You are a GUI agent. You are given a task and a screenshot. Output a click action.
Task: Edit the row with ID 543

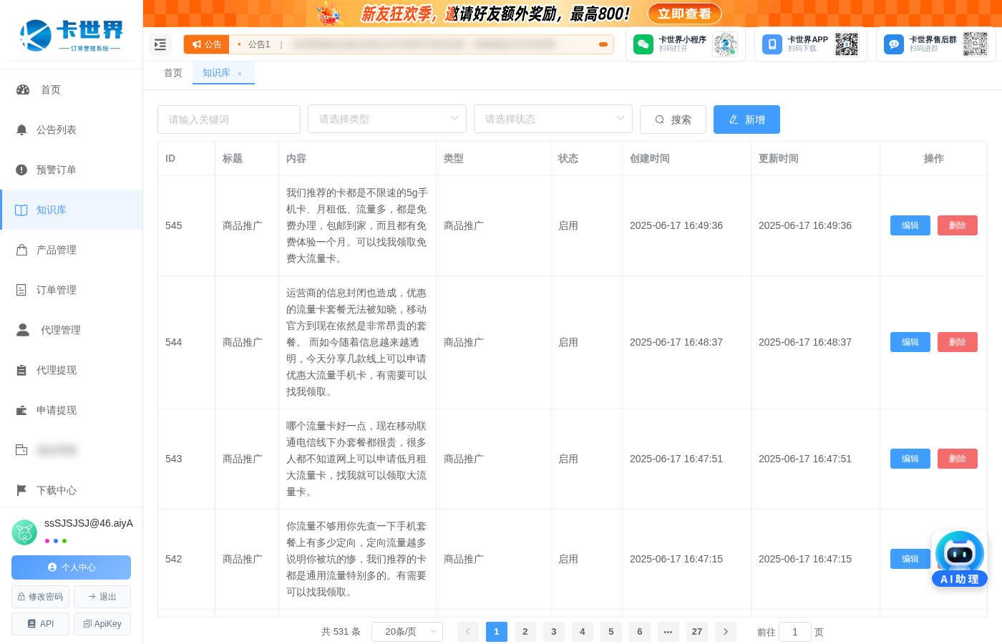[910, 459]
